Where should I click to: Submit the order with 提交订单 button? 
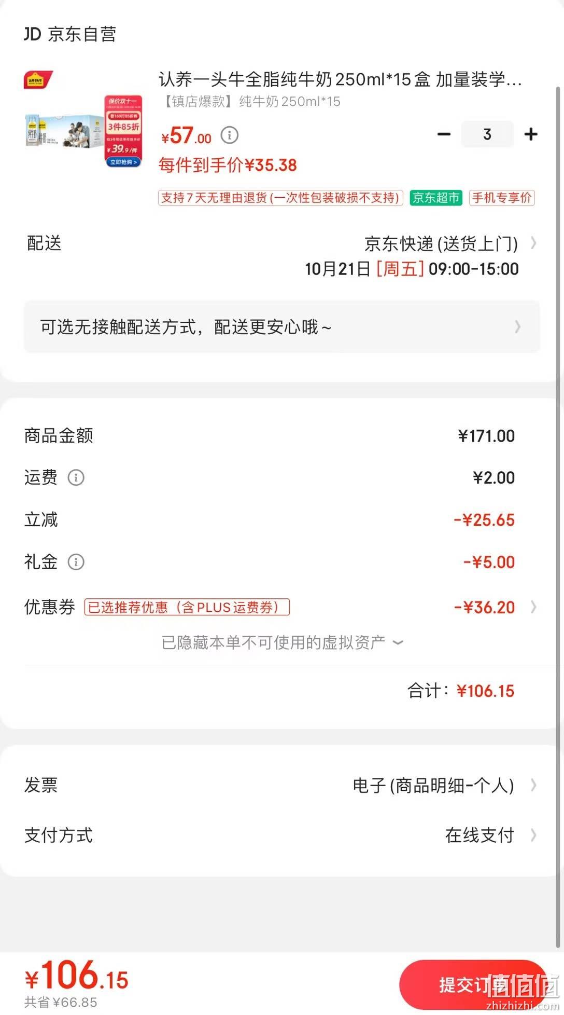pos(473,984)
